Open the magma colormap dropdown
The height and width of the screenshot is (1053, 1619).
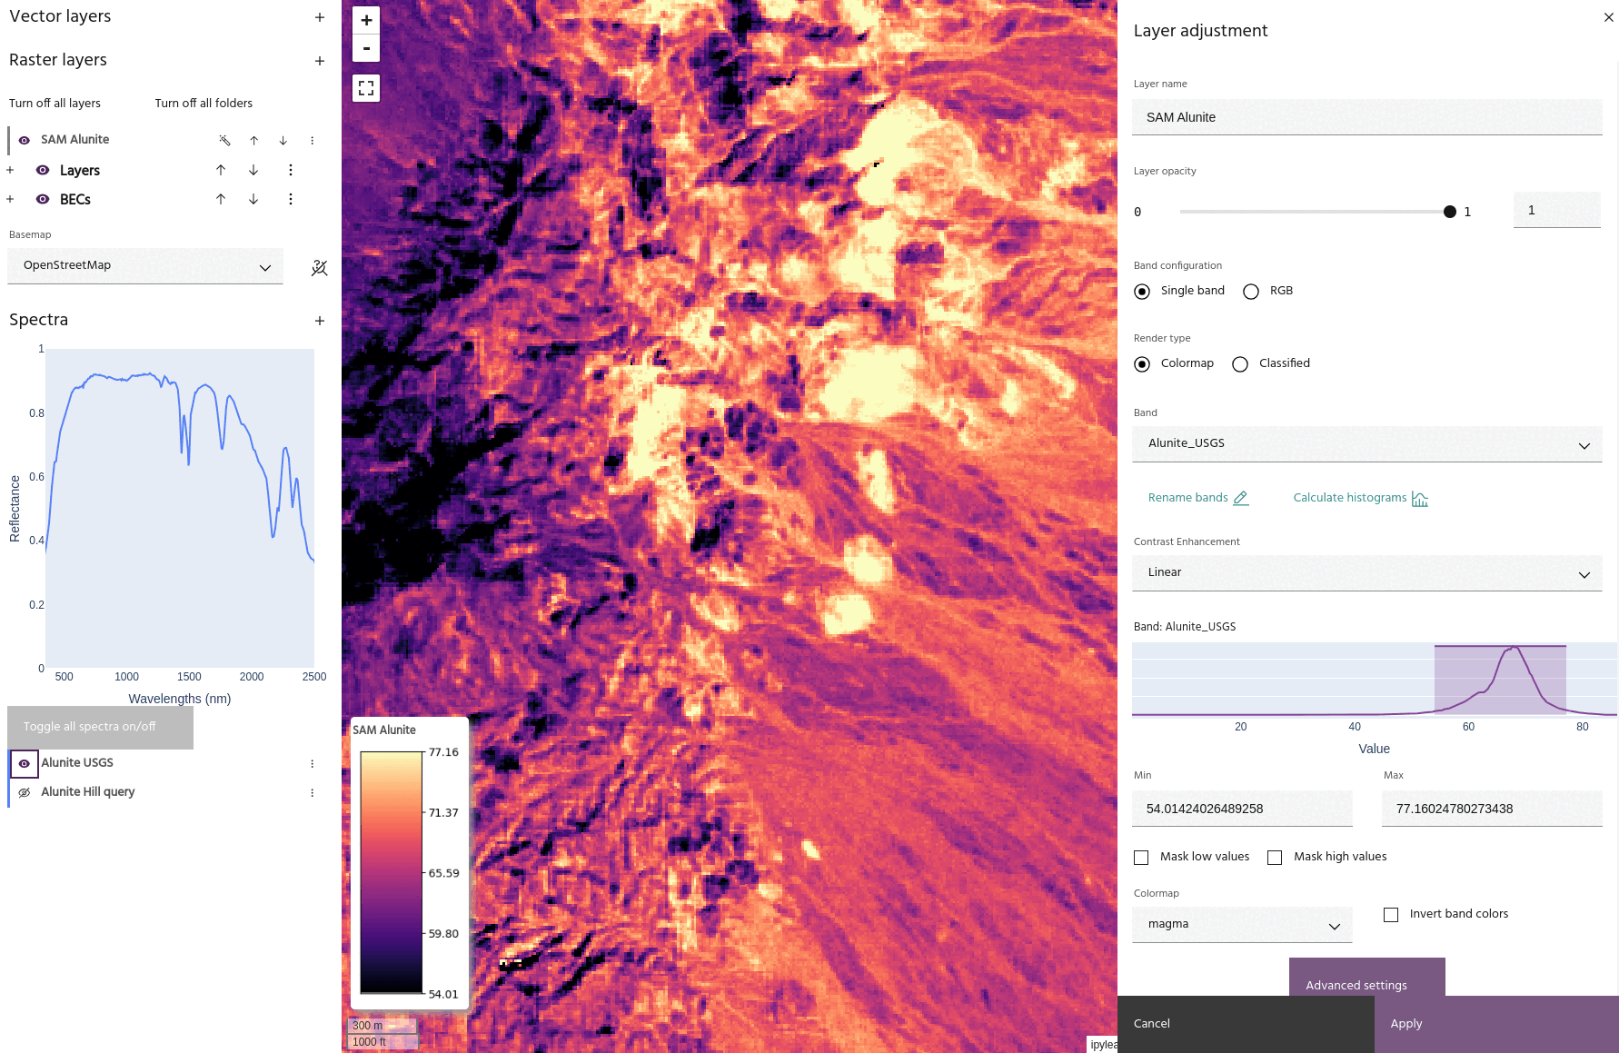click(x=1241, y=925)
